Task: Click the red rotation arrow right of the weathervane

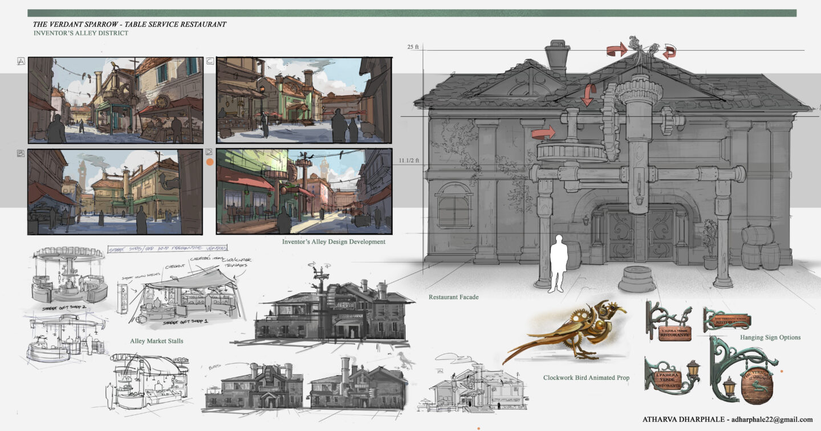Action: tap(669, 52)
